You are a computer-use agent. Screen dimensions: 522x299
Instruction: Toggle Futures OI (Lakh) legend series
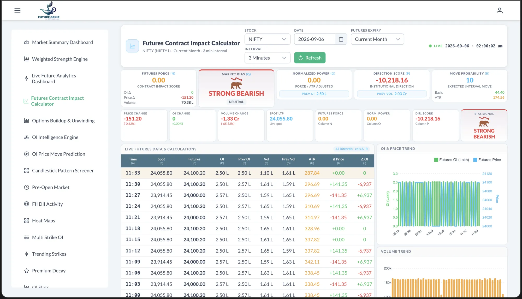point(451,160)
